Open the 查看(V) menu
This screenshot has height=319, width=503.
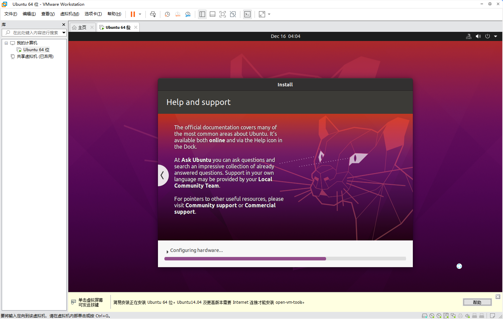(x=48, y=14)
